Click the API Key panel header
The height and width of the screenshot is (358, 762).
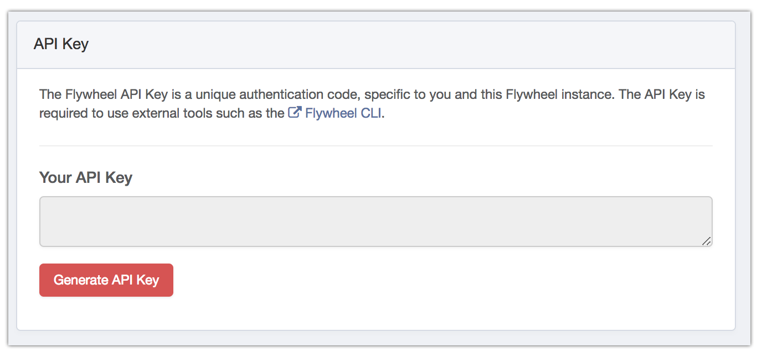61,44
